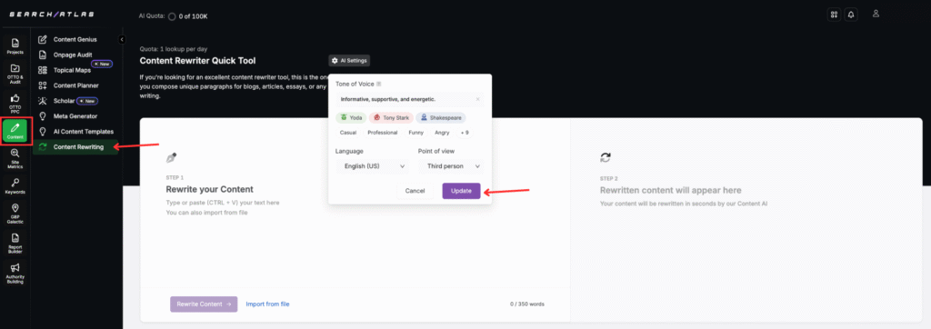Clear the Tone of Voice field

pyautogui.click(x=477, y=99)
